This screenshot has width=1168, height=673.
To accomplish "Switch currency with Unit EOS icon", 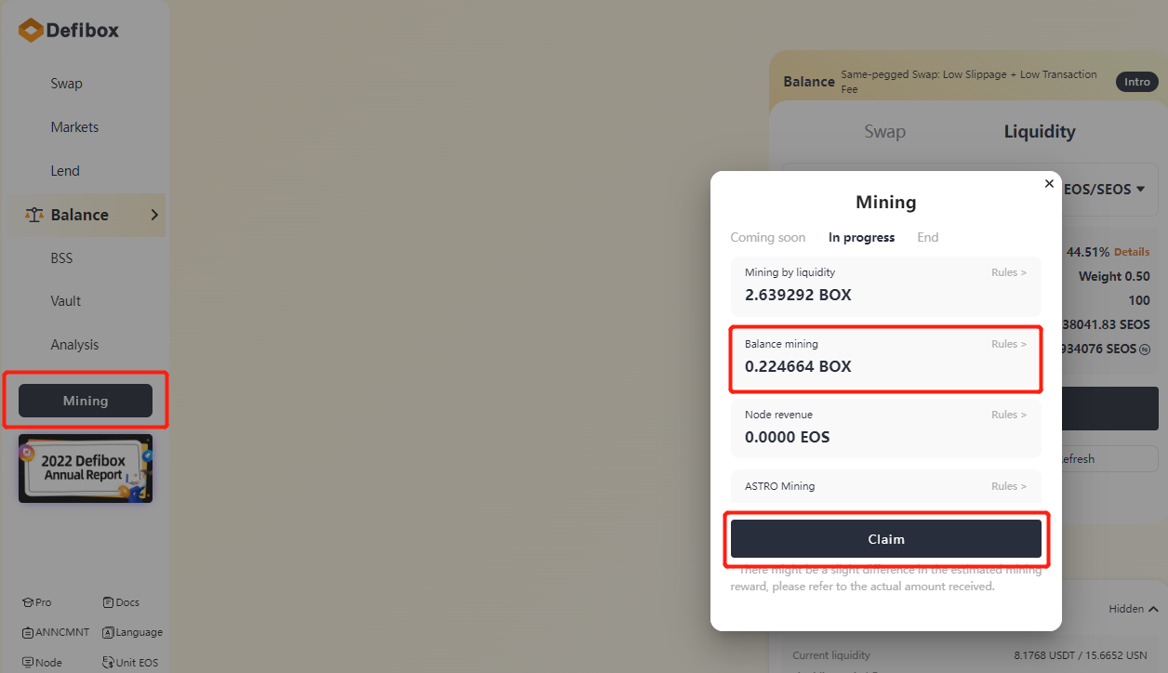I will [x=108, y=663].
